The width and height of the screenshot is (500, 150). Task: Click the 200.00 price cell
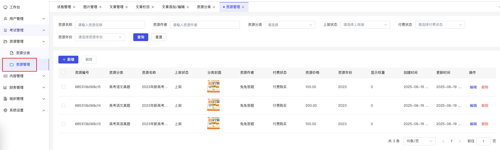point(311,105)
